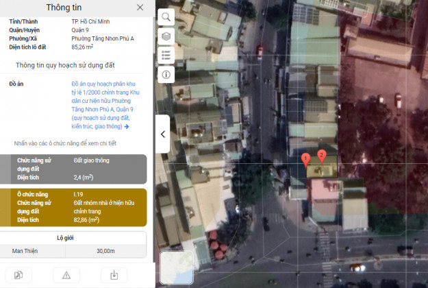Click the Lộ giới table header
428x288 pixels.
[x=65, y=238]
